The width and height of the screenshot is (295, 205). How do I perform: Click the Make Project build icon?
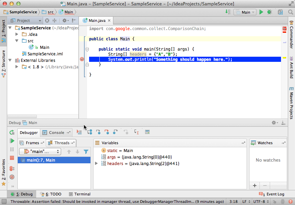[x=228, y=12]
